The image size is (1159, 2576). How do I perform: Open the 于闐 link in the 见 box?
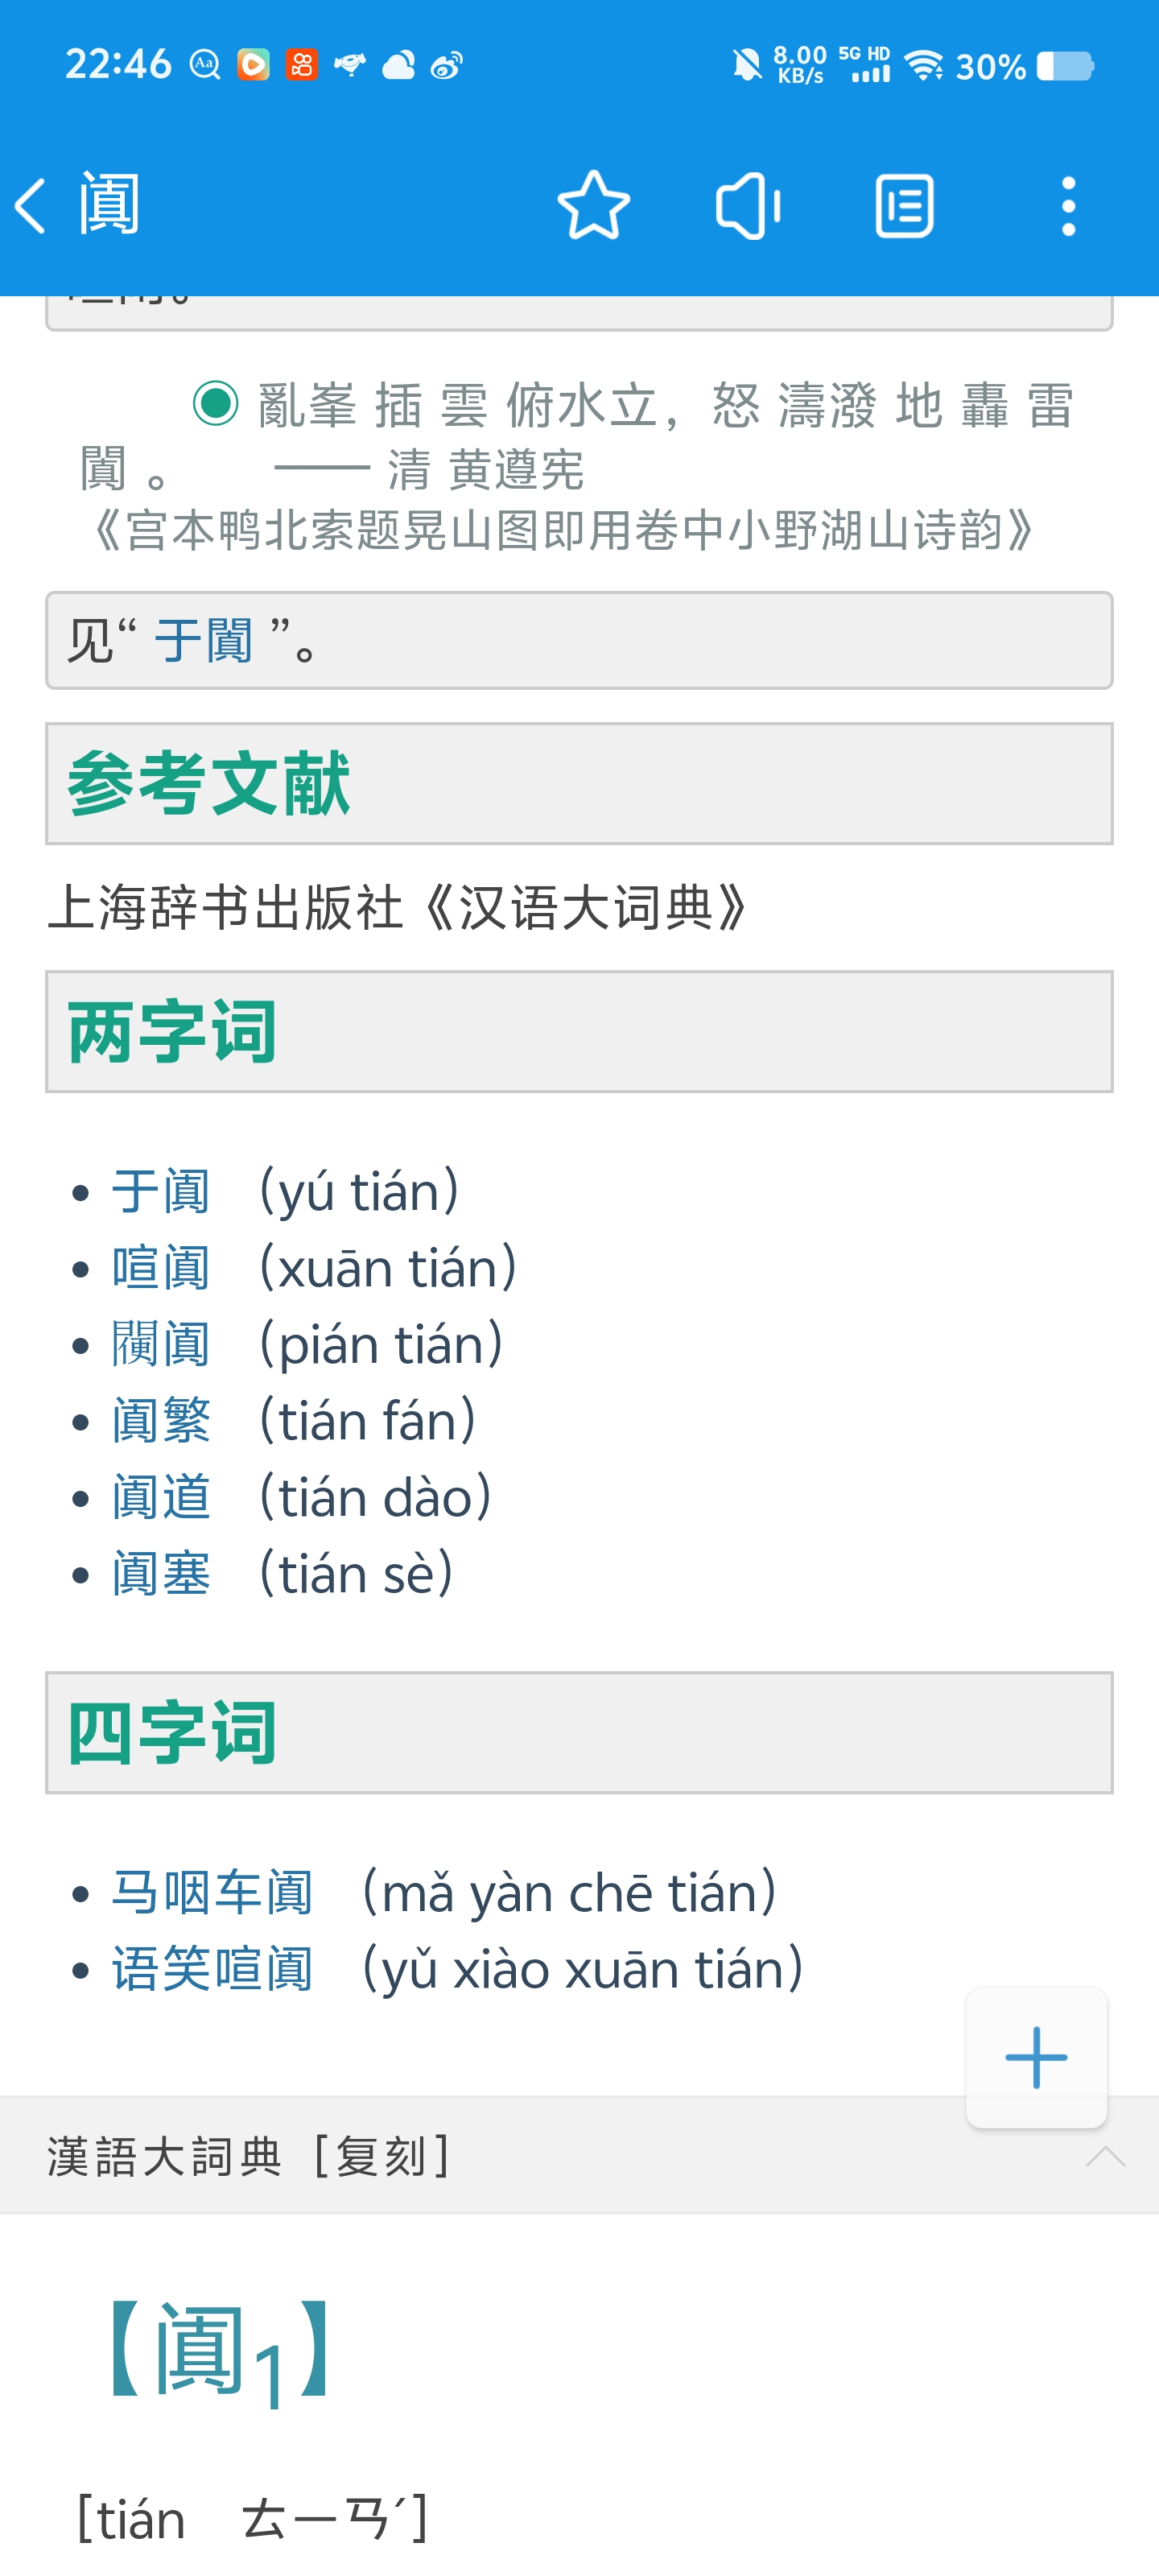[203, 640]
